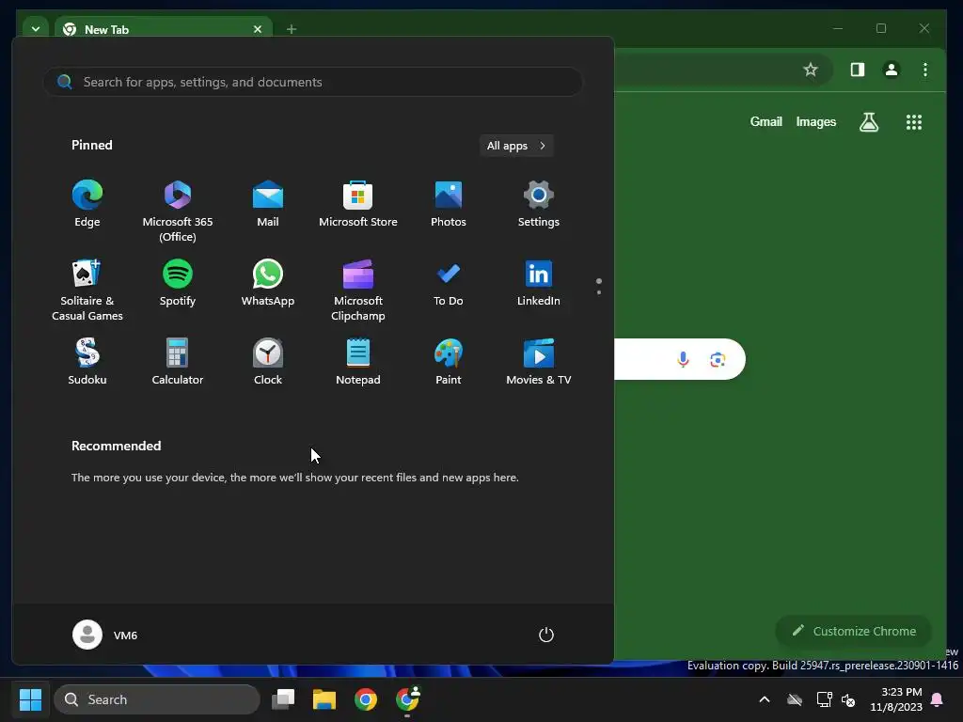
Task: Search by image with Google Lens
Action: click(x=718, y=359)
